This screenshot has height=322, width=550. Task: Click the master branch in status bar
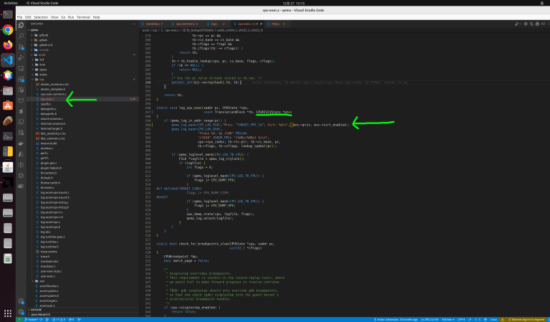coord(33,320)
